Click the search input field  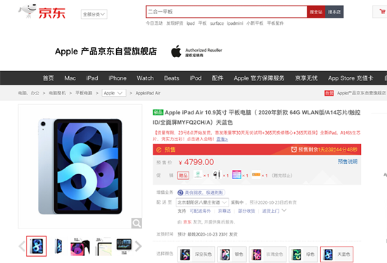tap(227, 12)
